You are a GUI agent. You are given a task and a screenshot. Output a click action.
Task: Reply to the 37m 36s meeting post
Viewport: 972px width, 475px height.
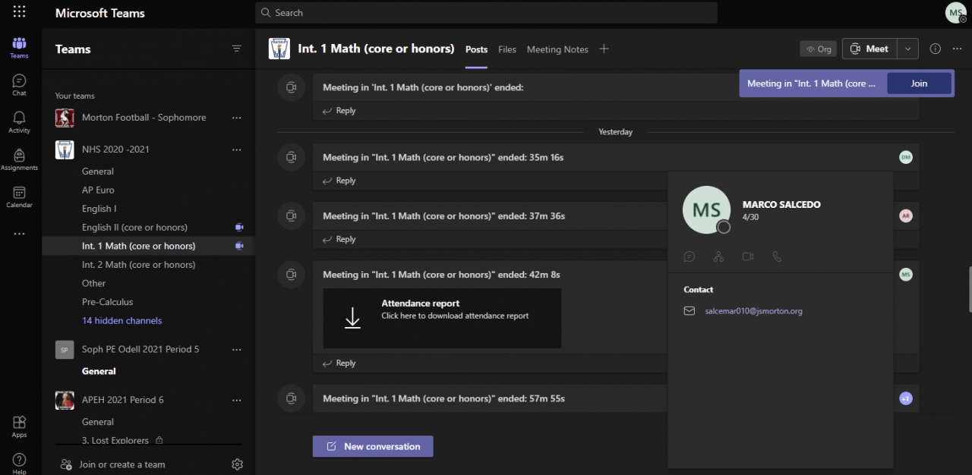click(x=339, y=239)
